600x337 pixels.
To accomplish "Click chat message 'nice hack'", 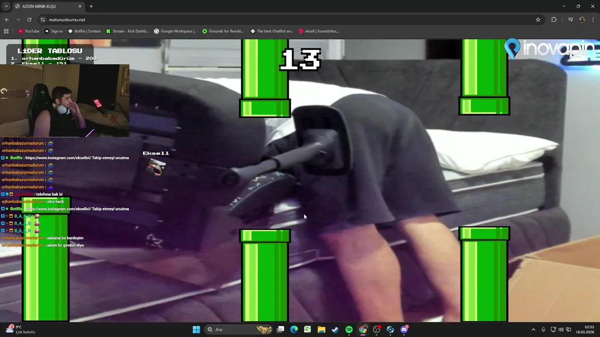I will pyautogui.click(x=55, y=201).
